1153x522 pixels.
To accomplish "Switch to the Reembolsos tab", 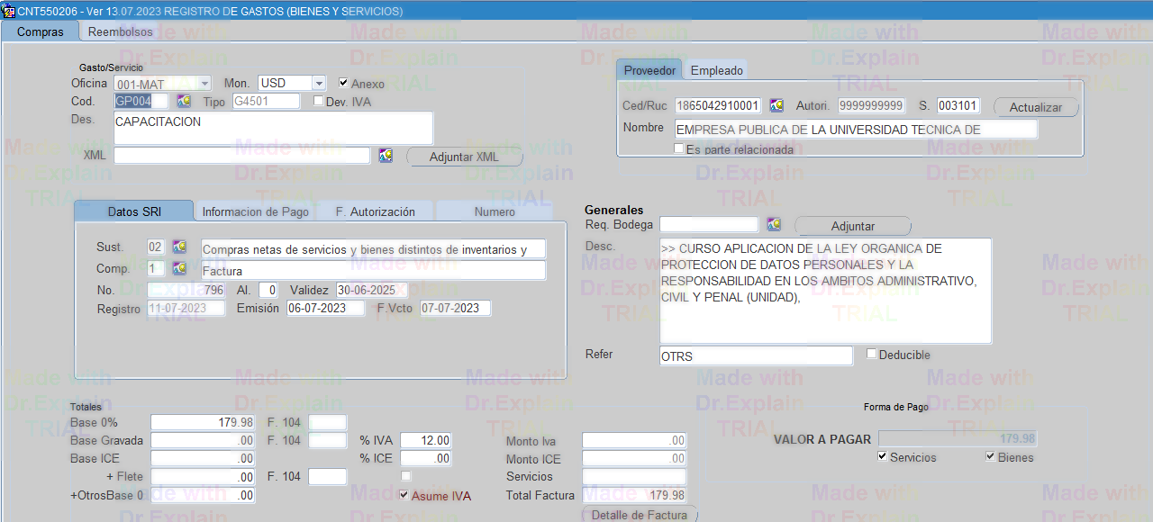I will [121, 31].
